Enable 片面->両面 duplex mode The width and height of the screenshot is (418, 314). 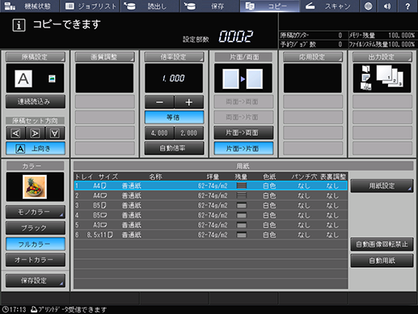[243, 133]
